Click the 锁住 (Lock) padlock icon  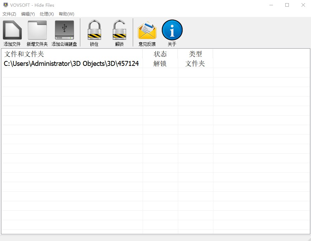pyautogui.click(x=94, y=30)
